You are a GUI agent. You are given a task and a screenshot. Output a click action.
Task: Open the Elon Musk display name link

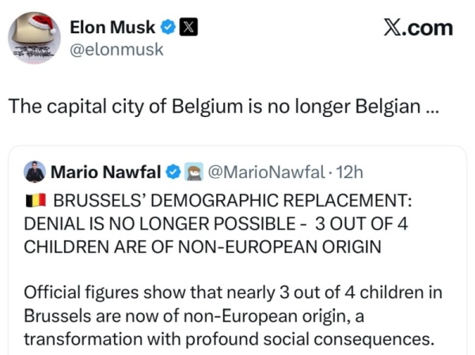click(112, 27)
